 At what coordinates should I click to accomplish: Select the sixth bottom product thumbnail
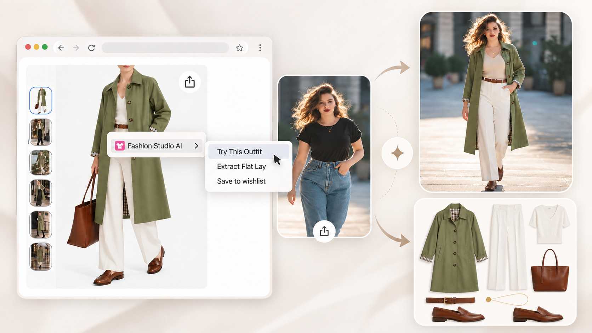(41, 257)
